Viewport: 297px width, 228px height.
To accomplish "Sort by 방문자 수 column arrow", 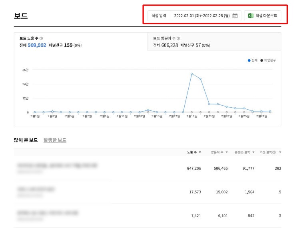I will (x=227, y=152).
